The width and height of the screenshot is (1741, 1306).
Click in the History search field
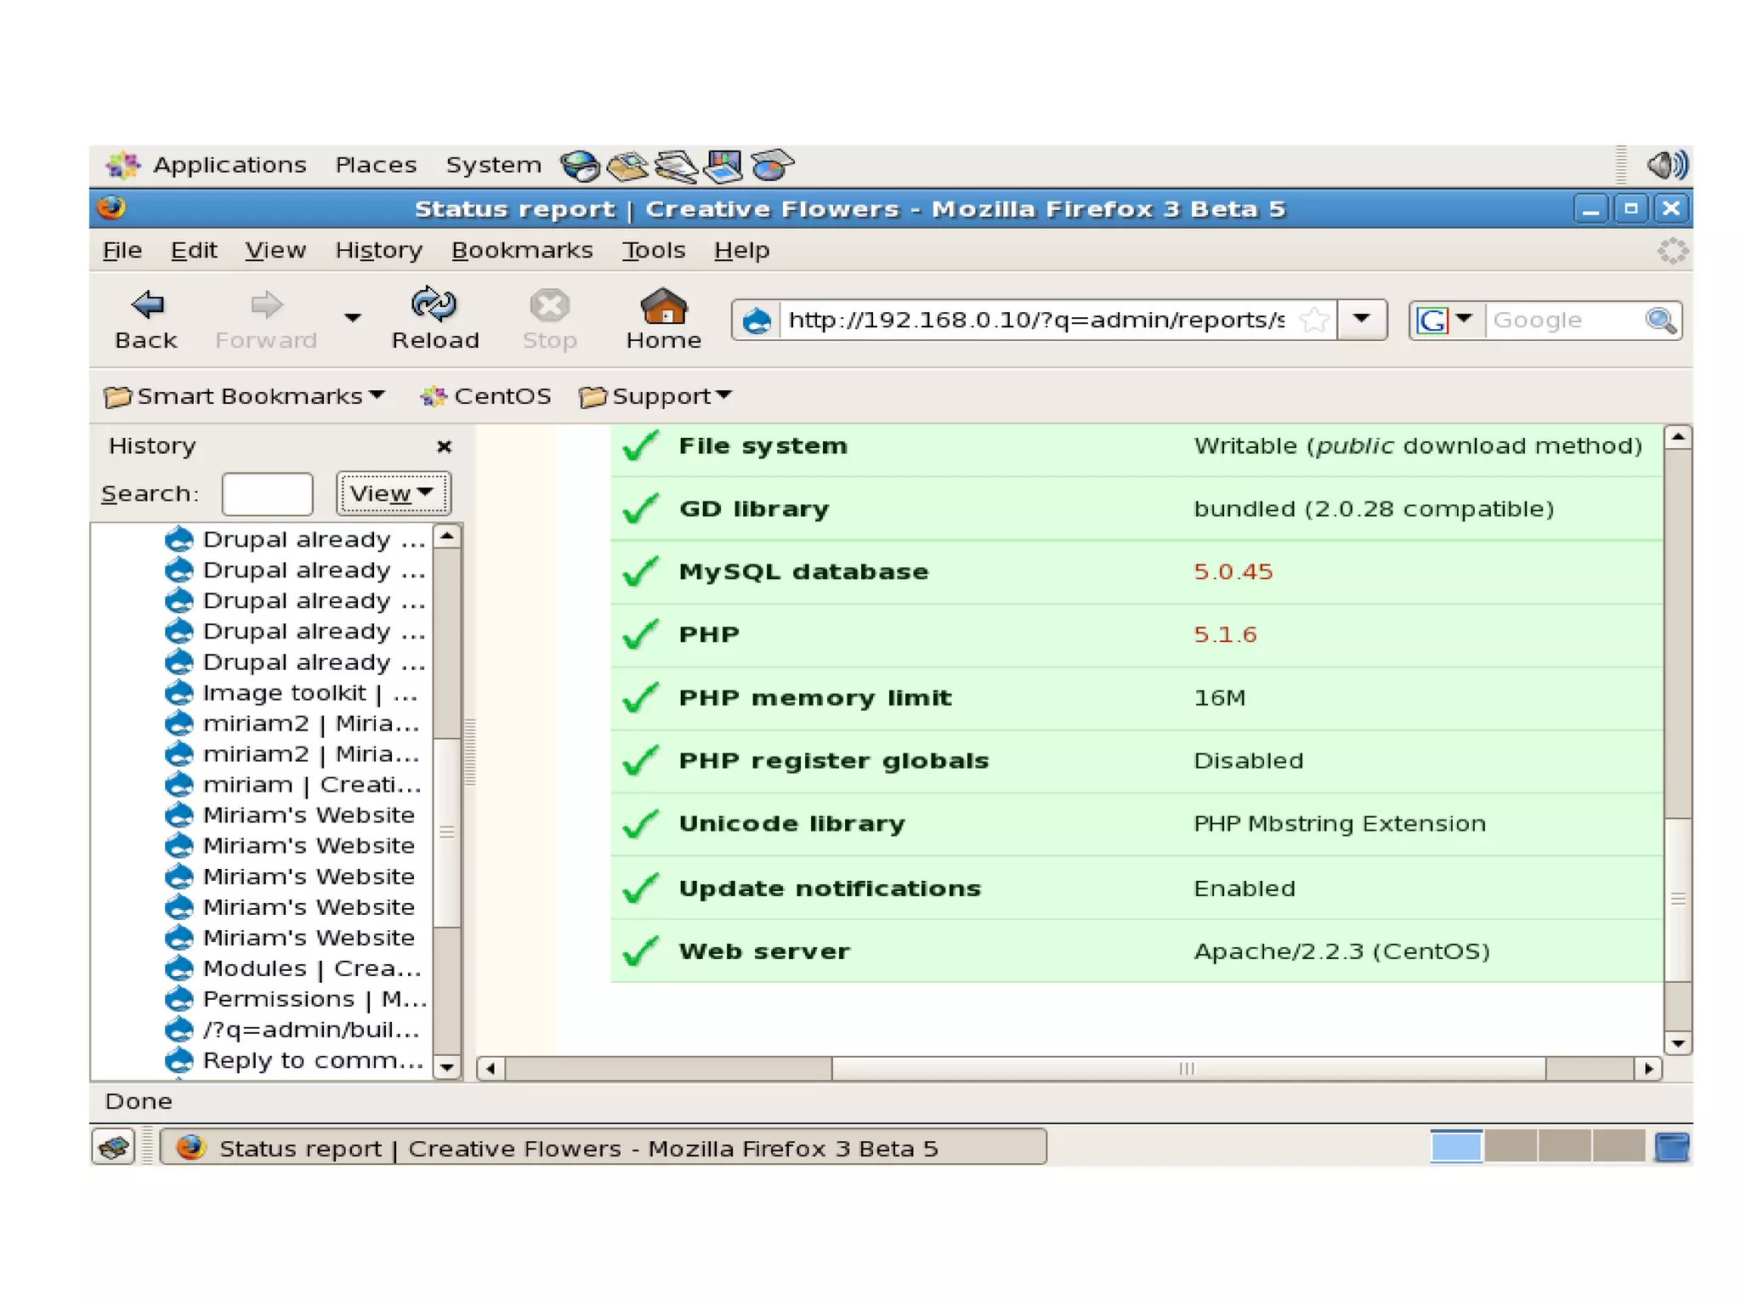[x=267, y=494]
